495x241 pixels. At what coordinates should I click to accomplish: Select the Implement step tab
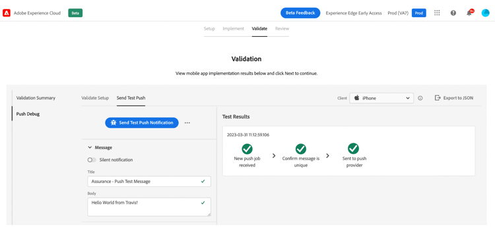tap(233, 29)
